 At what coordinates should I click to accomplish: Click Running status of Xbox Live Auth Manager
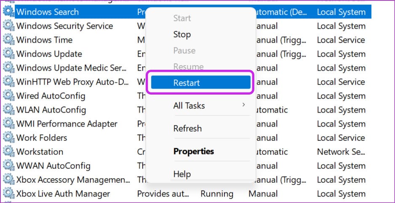216,194
